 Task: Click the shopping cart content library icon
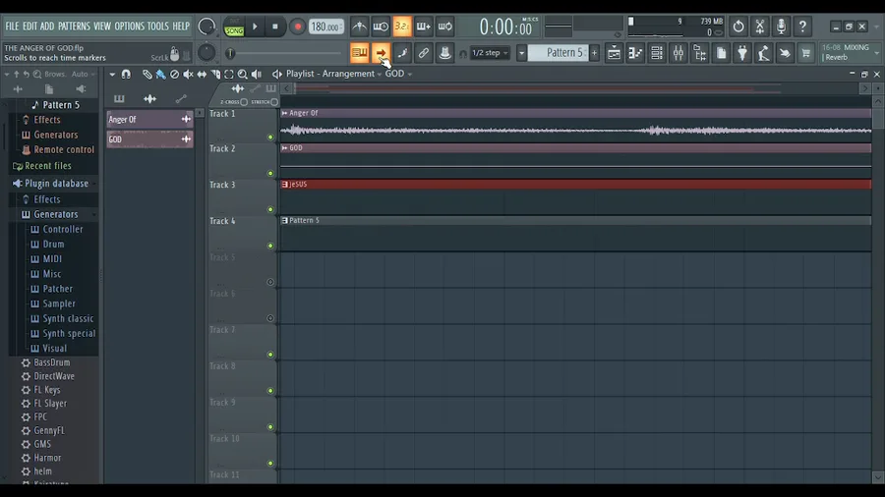click(x=806, y=53)
